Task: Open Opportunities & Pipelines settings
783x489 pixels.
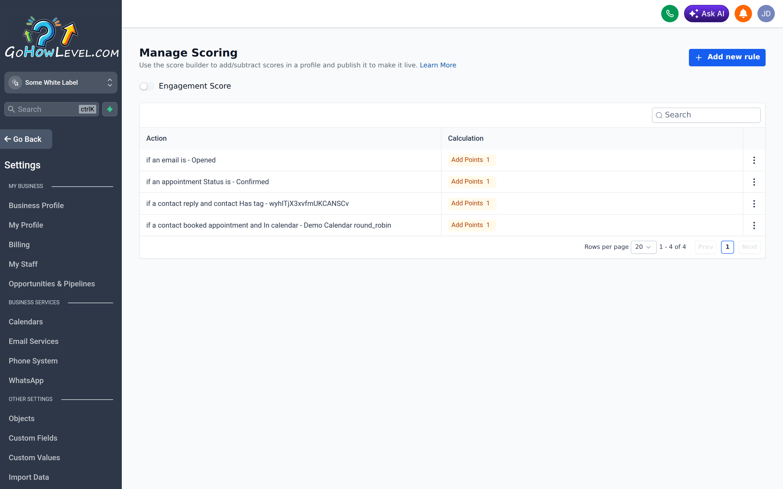Action: point(52,284)
